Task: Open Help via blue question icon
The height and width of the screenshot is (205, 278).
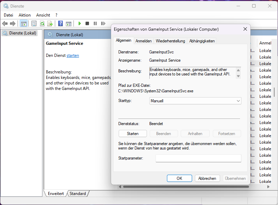Action: [60, 23]
